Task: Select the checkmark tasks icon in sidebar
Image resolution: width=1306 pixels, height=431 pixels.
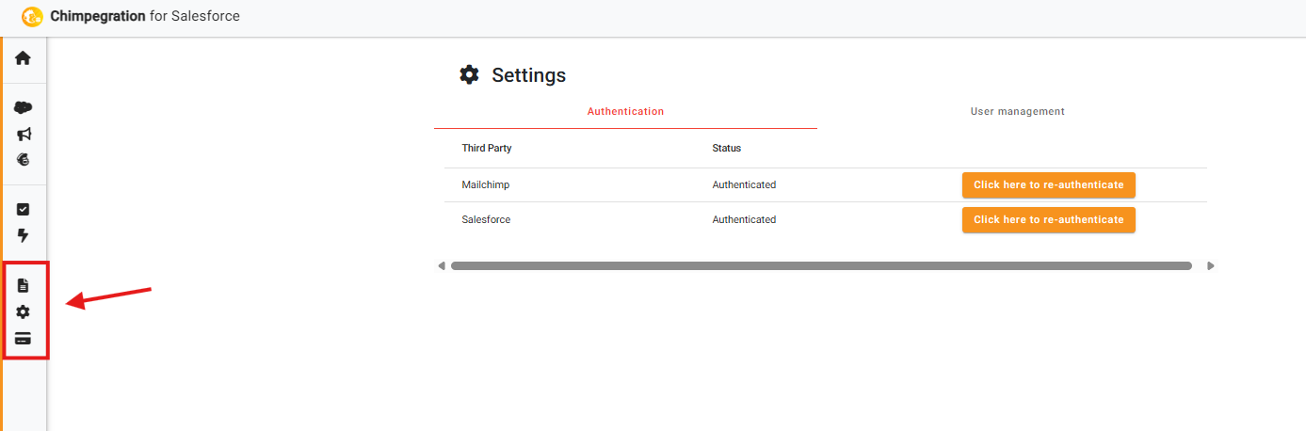Action: 24,209
